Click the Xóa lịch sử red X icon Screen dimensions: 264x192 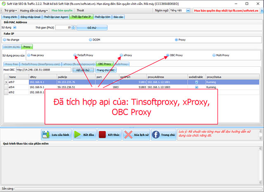point(129,135)
